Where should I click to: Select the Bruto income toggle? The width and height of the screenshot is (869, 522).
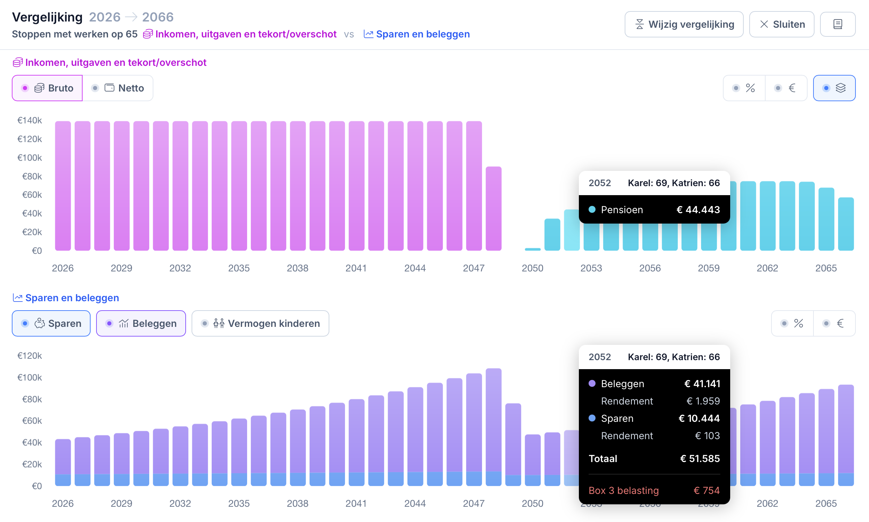pos(47,88)
